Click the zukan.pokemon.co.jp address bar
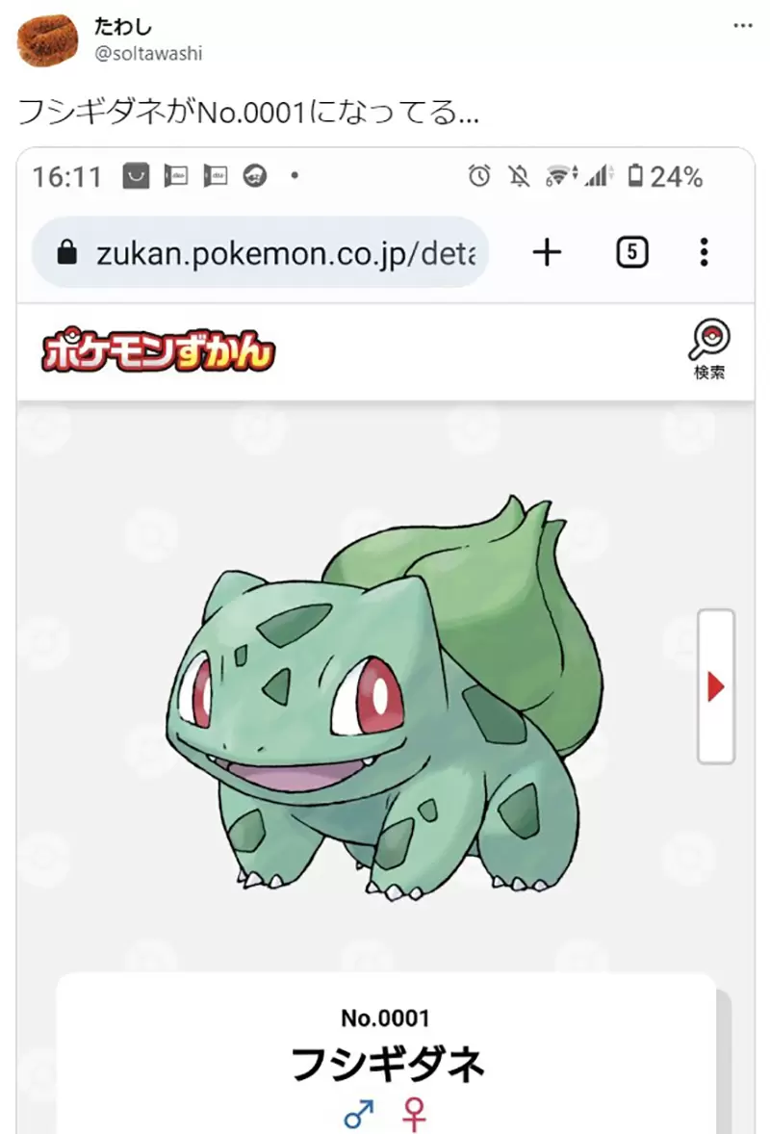The height and width of the screenshot is (1134, 770). coord(260,252)
